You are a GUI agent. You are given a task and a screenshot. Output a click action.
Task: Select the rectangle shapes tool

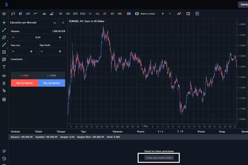point(4,52)
